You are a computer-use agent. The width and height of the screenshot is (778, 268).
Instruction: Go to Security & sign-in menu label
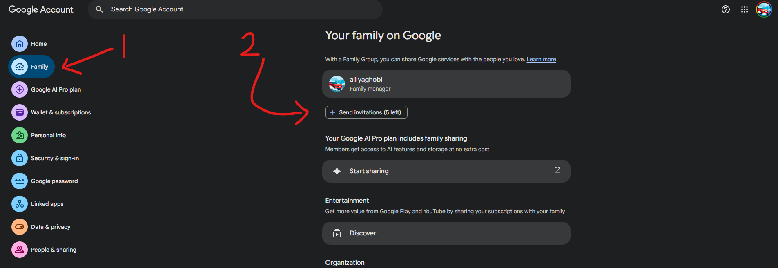[55, 158]
